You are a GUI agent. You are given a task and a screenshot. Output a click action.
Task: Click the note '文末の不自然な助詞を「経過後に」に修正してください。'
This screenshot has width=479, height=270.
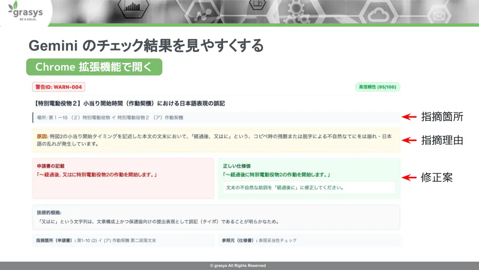(309, 188)
